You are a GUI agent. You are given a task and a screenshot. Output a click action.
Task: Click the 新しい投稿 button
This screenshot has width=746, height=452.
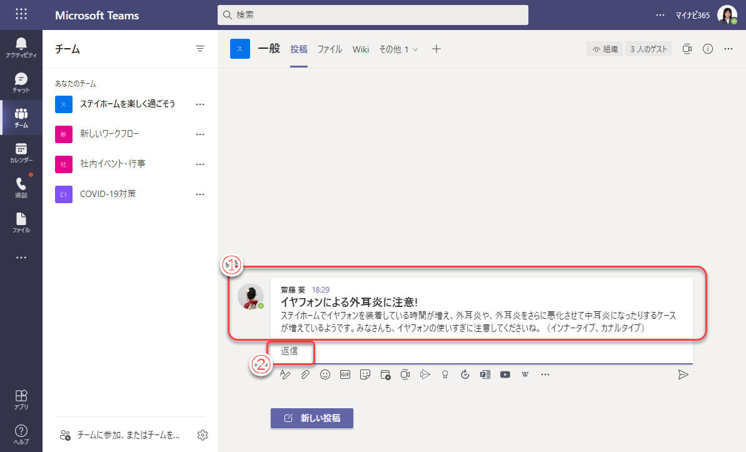pos(311,418)
